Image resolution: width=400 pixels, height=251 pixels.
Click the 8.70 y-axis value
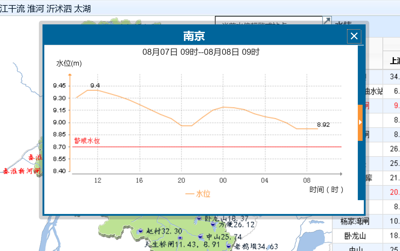coord(59,147)
